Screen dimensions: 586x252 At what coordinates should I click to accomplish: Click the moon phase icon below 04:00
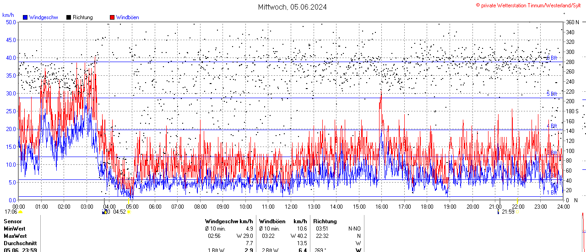pyautogui.click(x=103, y=212)
